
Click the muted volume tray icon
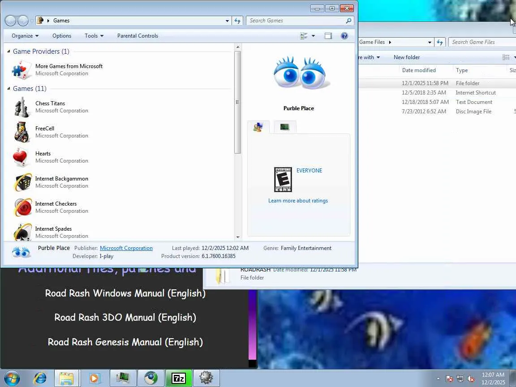pyautogui.click(x=471, y=379)
